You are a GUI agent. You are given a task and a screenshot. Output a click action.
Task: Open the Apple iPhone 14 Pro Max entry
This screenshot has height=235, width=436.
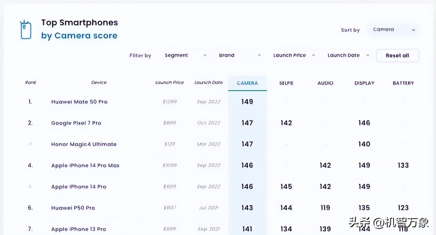tap(85, 166)
